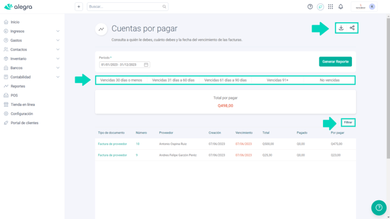Click the page vertical scrollbar
Image resolution: width=390 pixels, height=219 pixels.
click(x=388, y=89)
